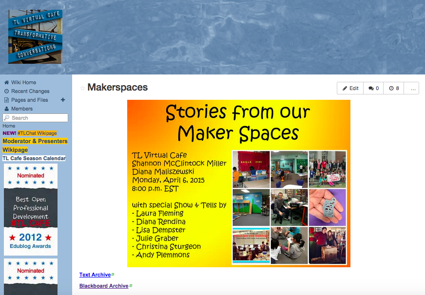The width and height of the screenshot is (425, 295).
Task: Open Recent Changes in the sidebar
Action: 30,91
